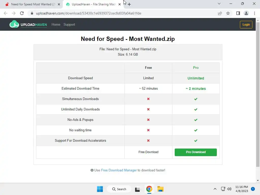Image resolution: width=260 pixels, height=195 pixels.
Task: Click the Size: 6.14 GB text
Action: click(128, 55)
